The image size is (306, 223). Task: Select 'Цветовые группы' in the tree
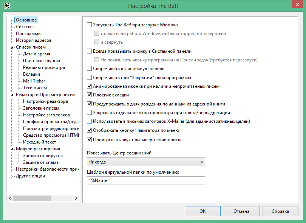(x=41, y=61)
